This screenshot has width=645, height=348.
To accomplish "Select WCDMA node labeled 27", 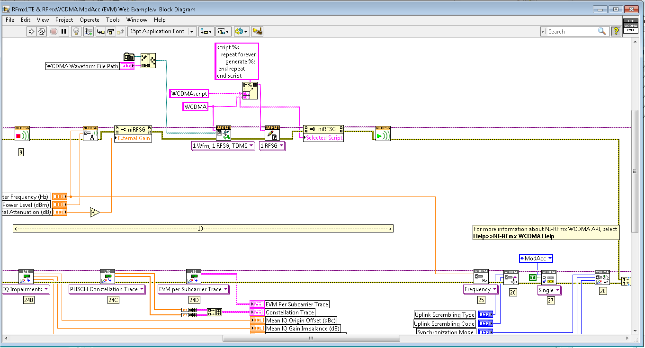I will click(x=549, y=278).
